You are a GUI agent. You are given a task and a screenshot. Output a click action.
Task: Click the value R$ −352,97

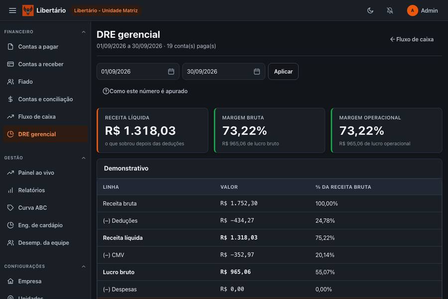(237, 255)
